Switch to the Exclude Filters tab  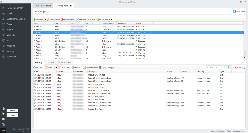65,62
